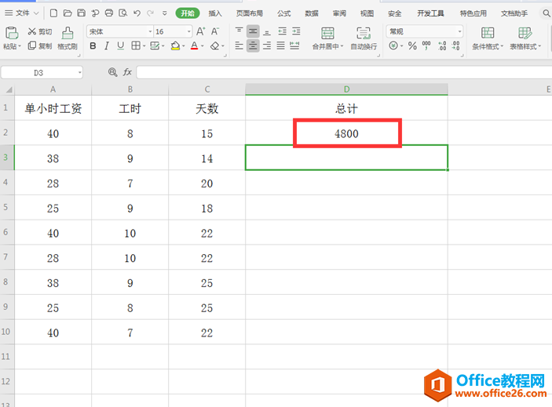552x407 pixels.
Task: Click the search icon in ribbon tabs
Action: (546, 13)
